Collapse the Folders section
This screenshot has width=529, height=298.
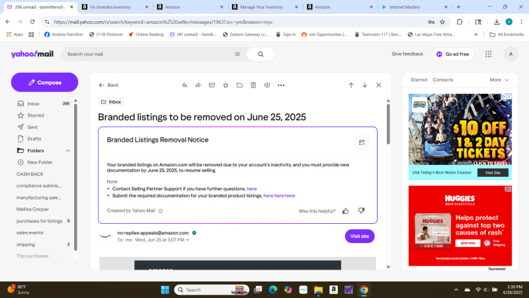(x=67, y=150)
